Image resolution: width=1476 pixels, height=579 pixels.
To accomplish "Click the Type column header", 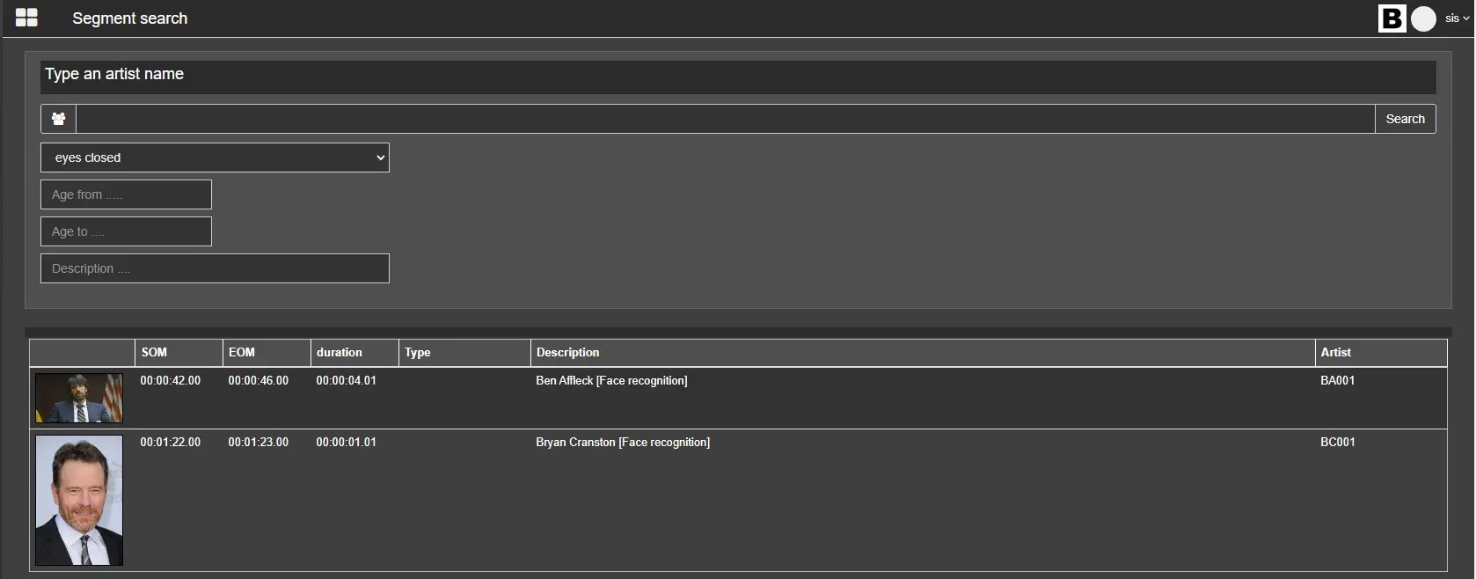I will [x=418, y=352].
